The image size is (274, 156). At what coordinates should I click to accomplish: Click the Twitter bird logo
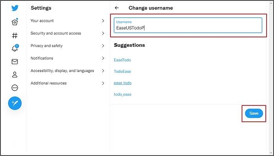[x=15, y=8]
